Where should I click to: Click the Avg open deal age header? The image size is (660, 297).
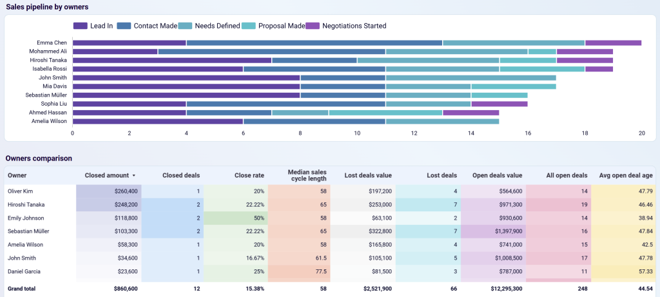625,175
